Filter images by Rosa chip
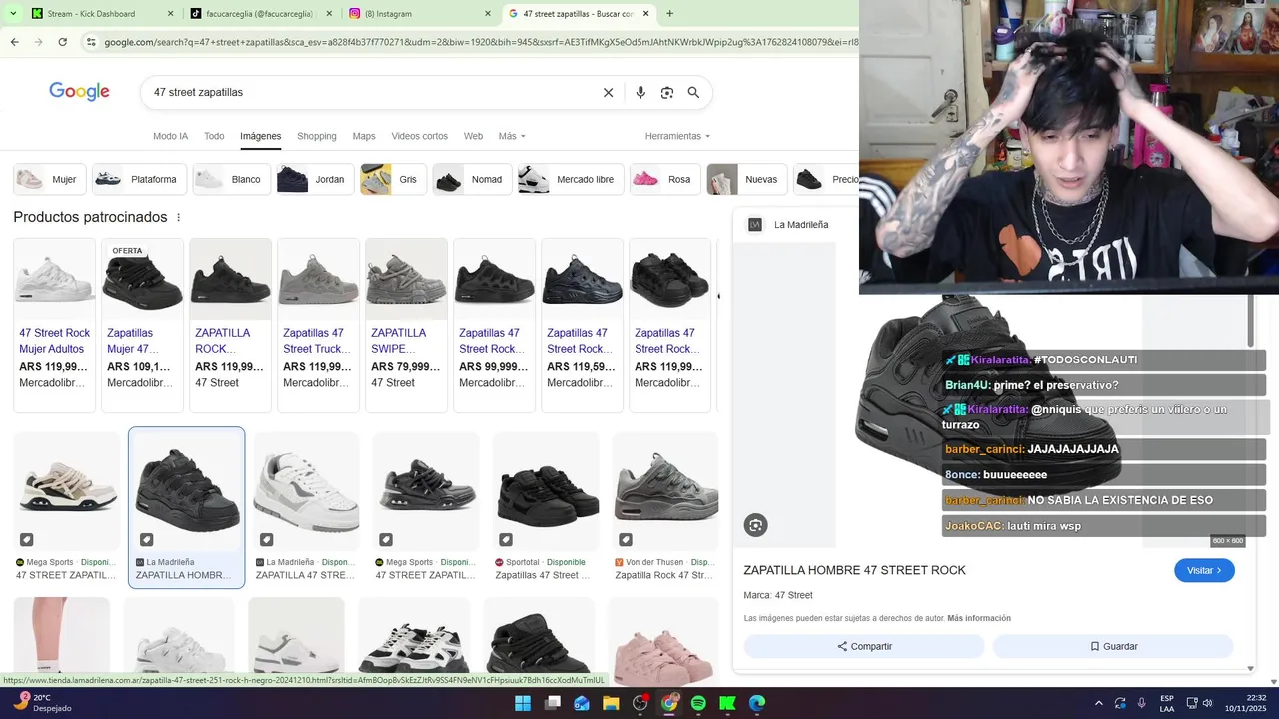Viewport: 1279px width, 719px height. tap(664, 180)
